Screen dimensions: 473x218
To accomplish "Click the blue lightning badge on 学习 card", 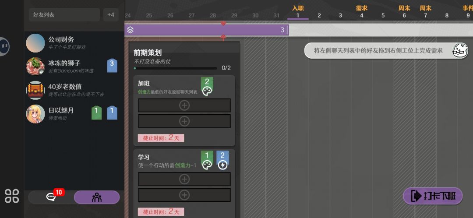I will pyautogui.click(x=222, y=160).
